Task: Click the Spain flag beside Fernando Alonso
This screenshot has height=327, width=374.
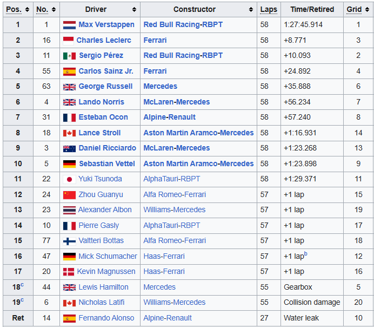Action: coord(69,318)
